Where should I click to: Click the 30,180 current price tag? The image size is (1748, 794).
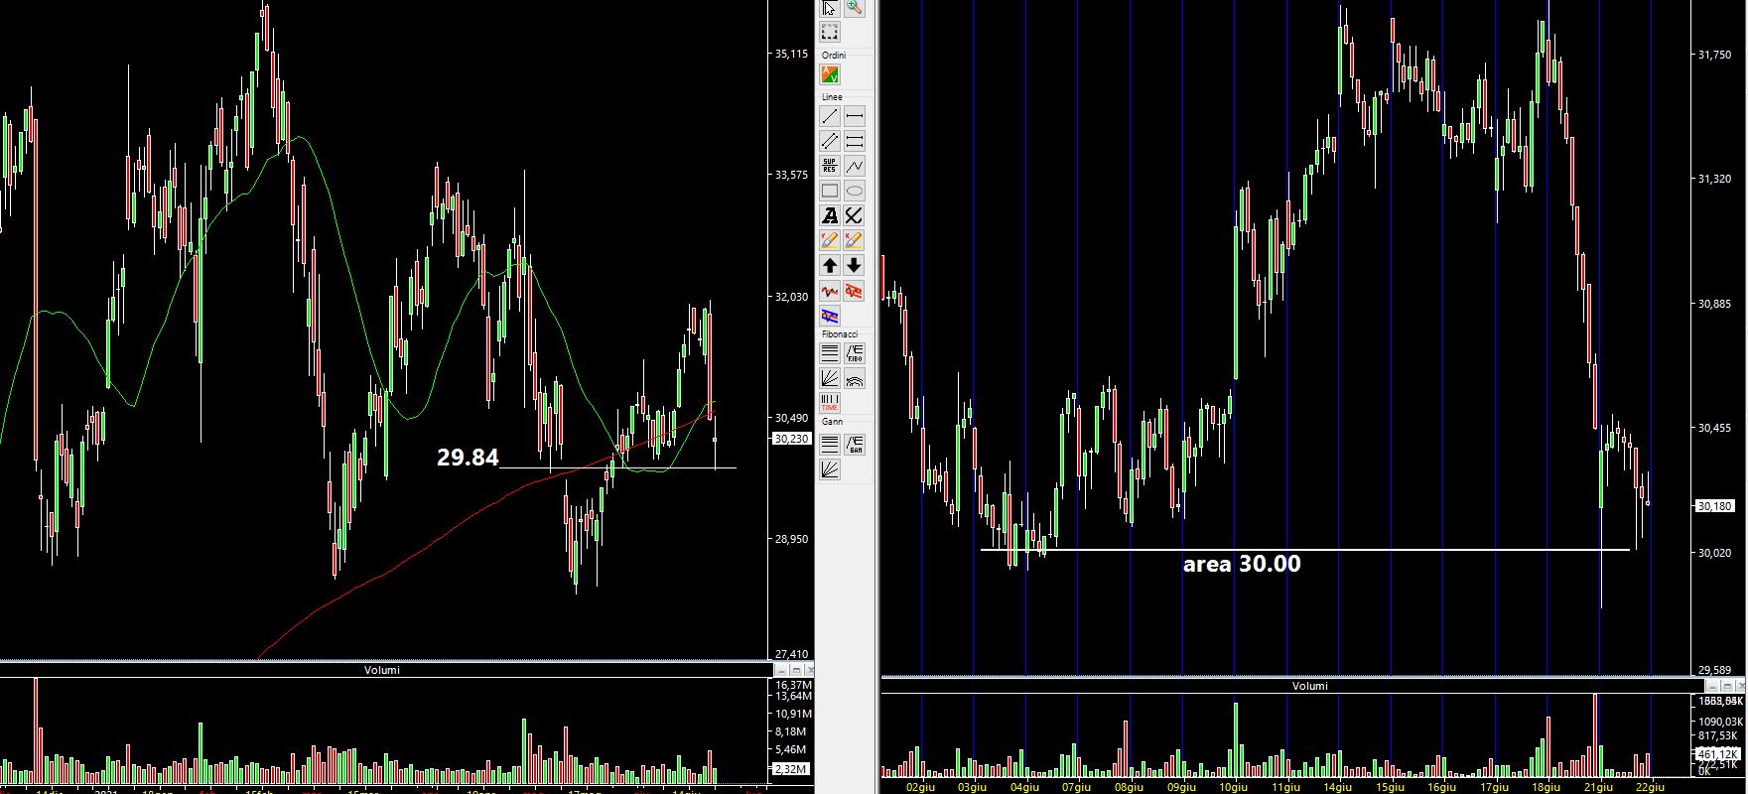coord(1715,506)
